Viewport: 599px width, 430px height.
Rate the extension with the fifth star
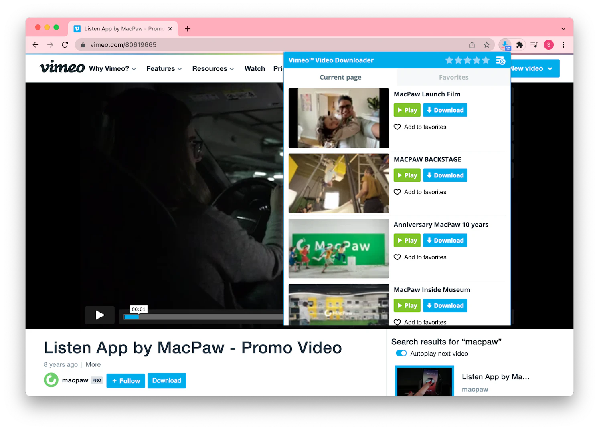[x=486, y=60]
